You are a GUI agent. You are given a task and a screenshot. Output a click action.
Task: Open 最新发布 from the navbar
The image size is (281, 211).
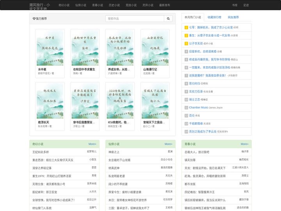165,5
